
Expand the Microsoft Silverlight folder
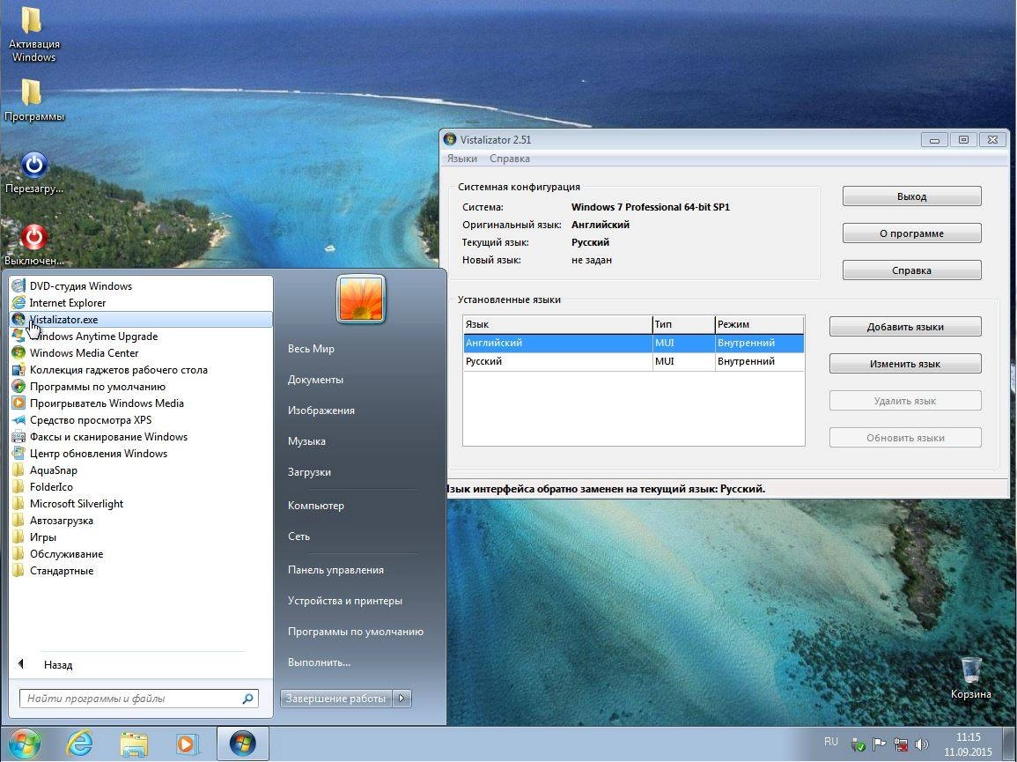click(x=141, y=504)
